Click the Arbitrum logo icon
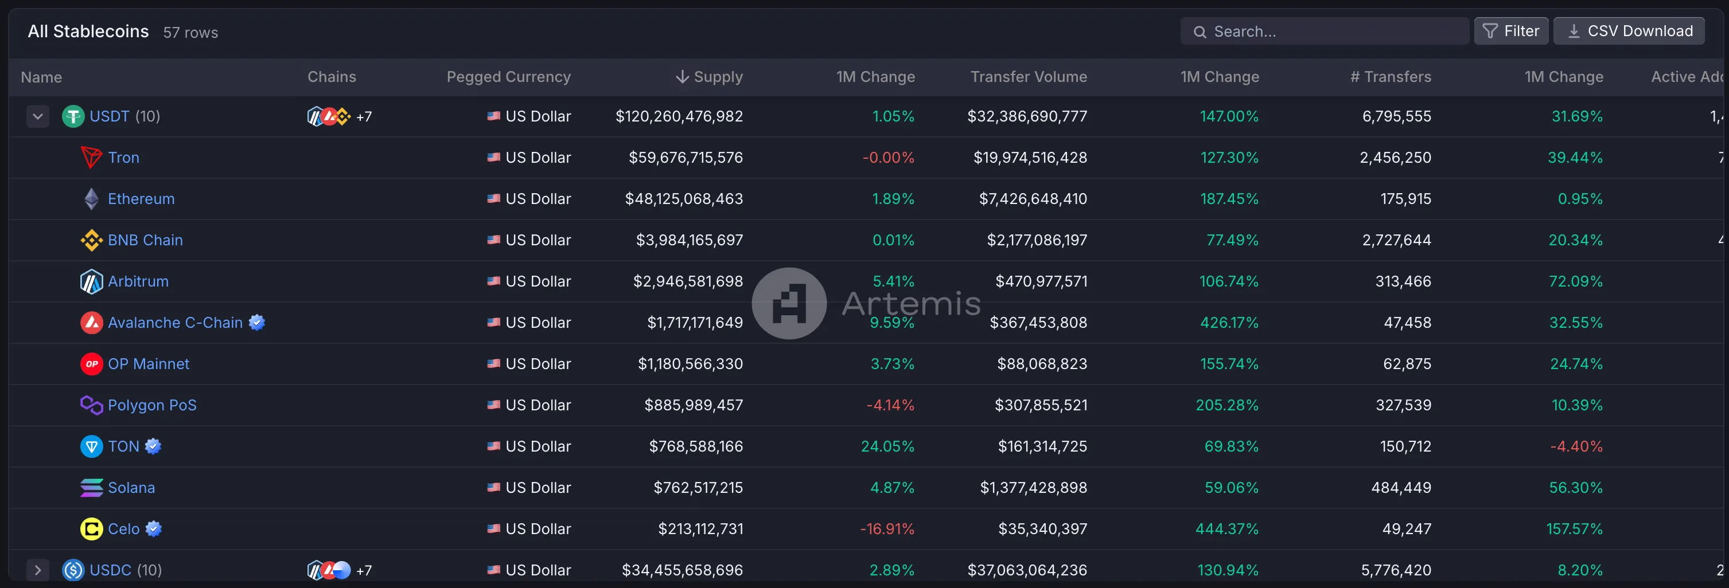This screenshot has width=1729, height=588. (x=91, y=281)
